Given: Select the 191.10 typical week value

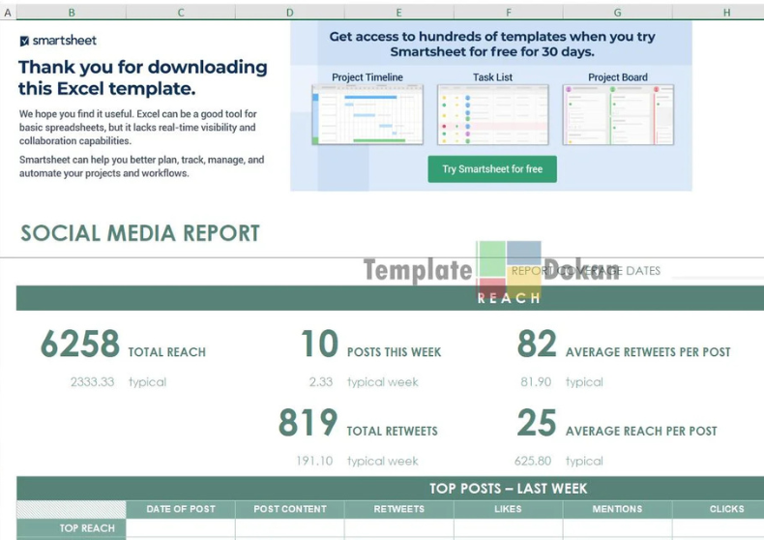Looking at the screenshot, I should (314, 461).
